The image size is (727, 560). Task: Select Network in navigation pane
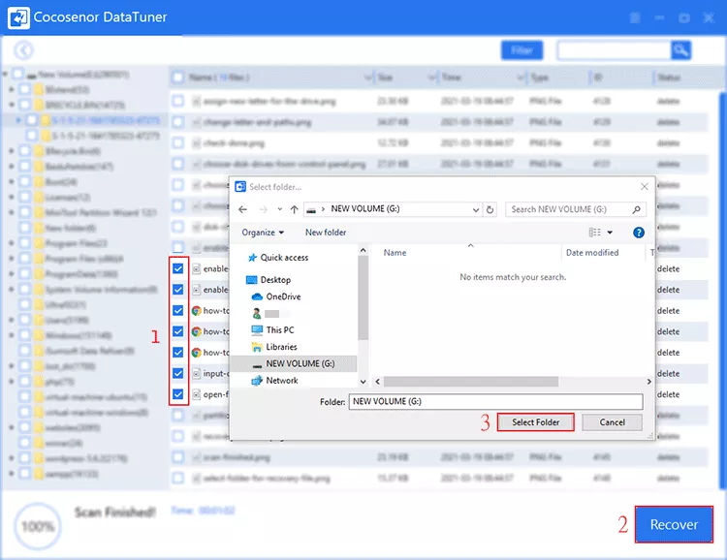pos(281,380)
